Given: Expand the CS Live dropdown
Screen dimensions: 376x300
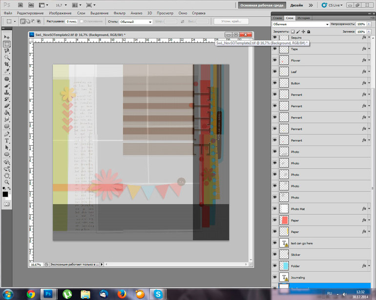Looking at the screenshot, I should click(335, 5).
